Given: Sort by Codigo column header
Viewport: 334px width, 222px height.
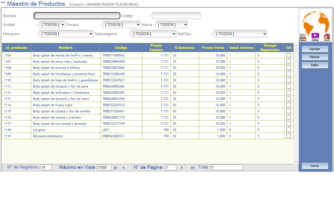Looking at the screenshot, I should pos(121,48).
